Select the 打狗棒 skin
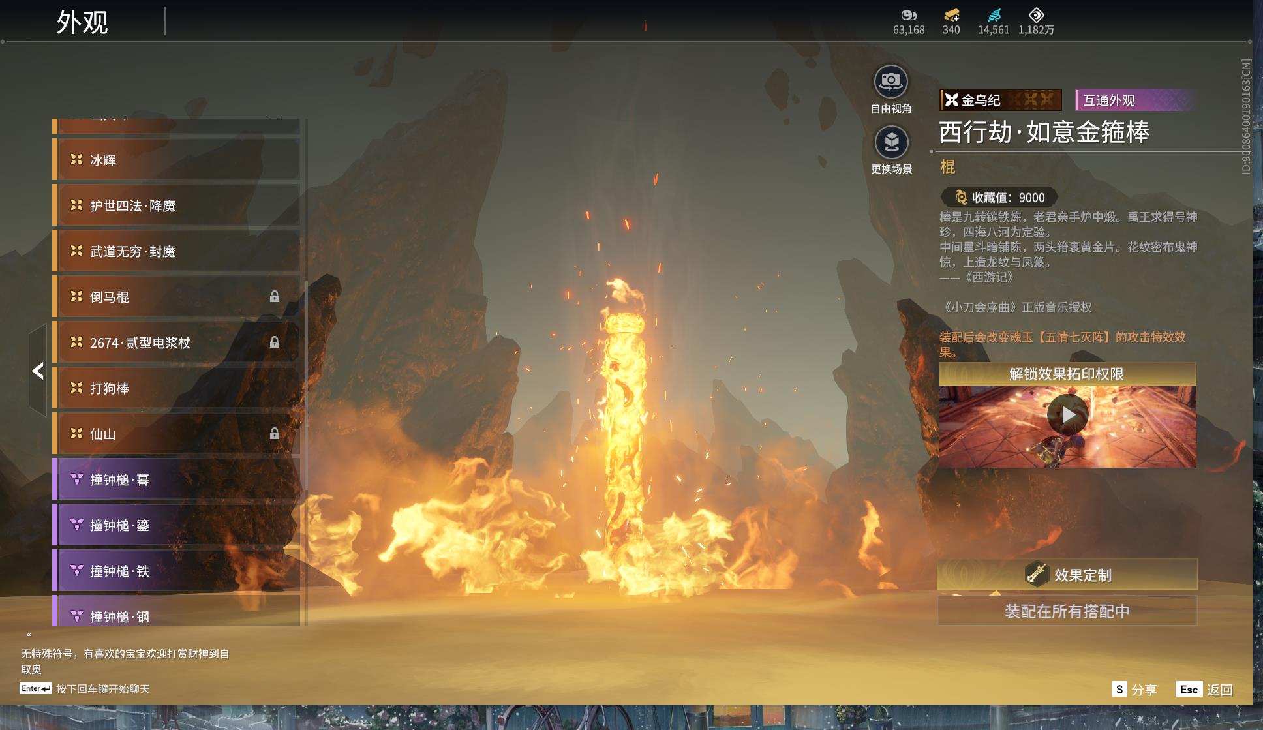The image size is (1263, 730). (176, 388)
